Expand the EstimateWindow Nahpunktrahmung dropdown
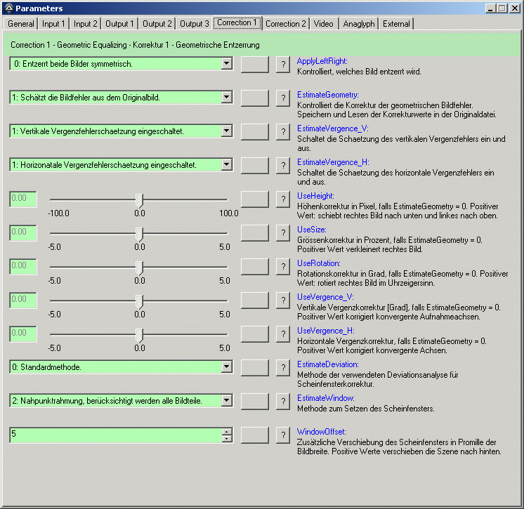Screen dimensions: 524x509 point(226,401)
